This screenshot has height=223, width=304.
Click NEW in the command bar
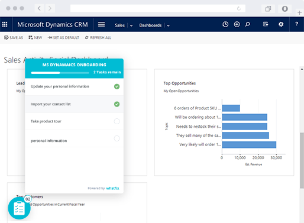point(35,38)
